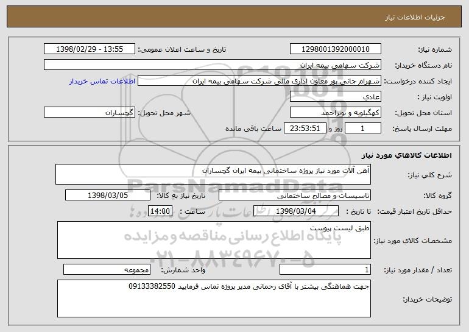Click the request creator field شهرام جانی پور
The width and height of the screenshot is (469, 332).
259,80
